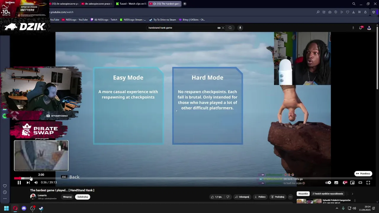Open Opera sidebar history clock

5,192
